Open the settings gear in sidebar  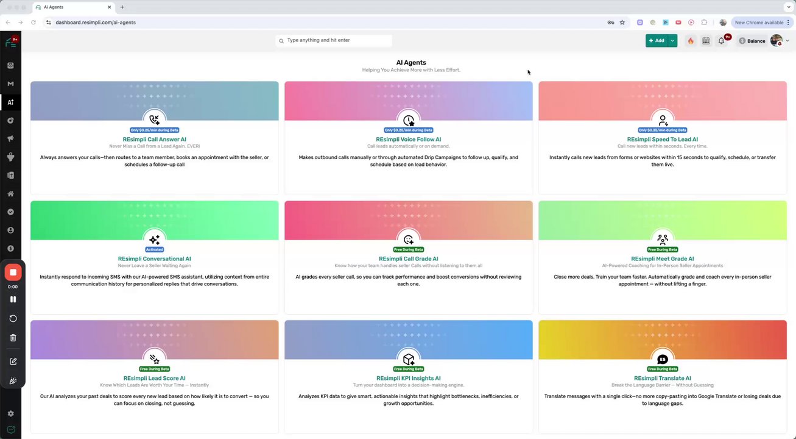10,413
